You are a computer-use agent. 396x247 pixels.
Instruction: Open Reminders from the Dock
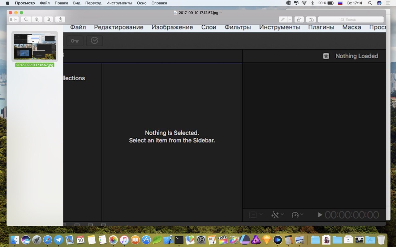pyautogui.click(x=102, y=240)
